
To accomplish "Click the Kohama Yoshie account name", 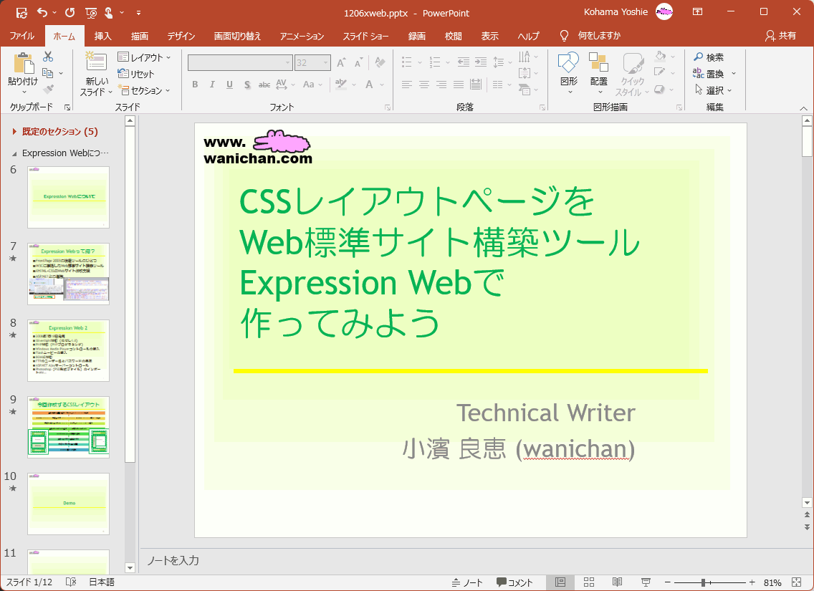I will coord(616,12).
